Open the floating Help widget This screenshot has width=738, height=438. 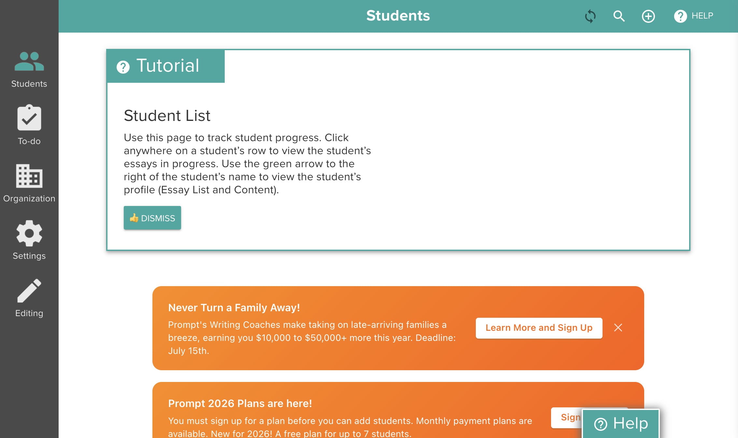coord(621,423)
